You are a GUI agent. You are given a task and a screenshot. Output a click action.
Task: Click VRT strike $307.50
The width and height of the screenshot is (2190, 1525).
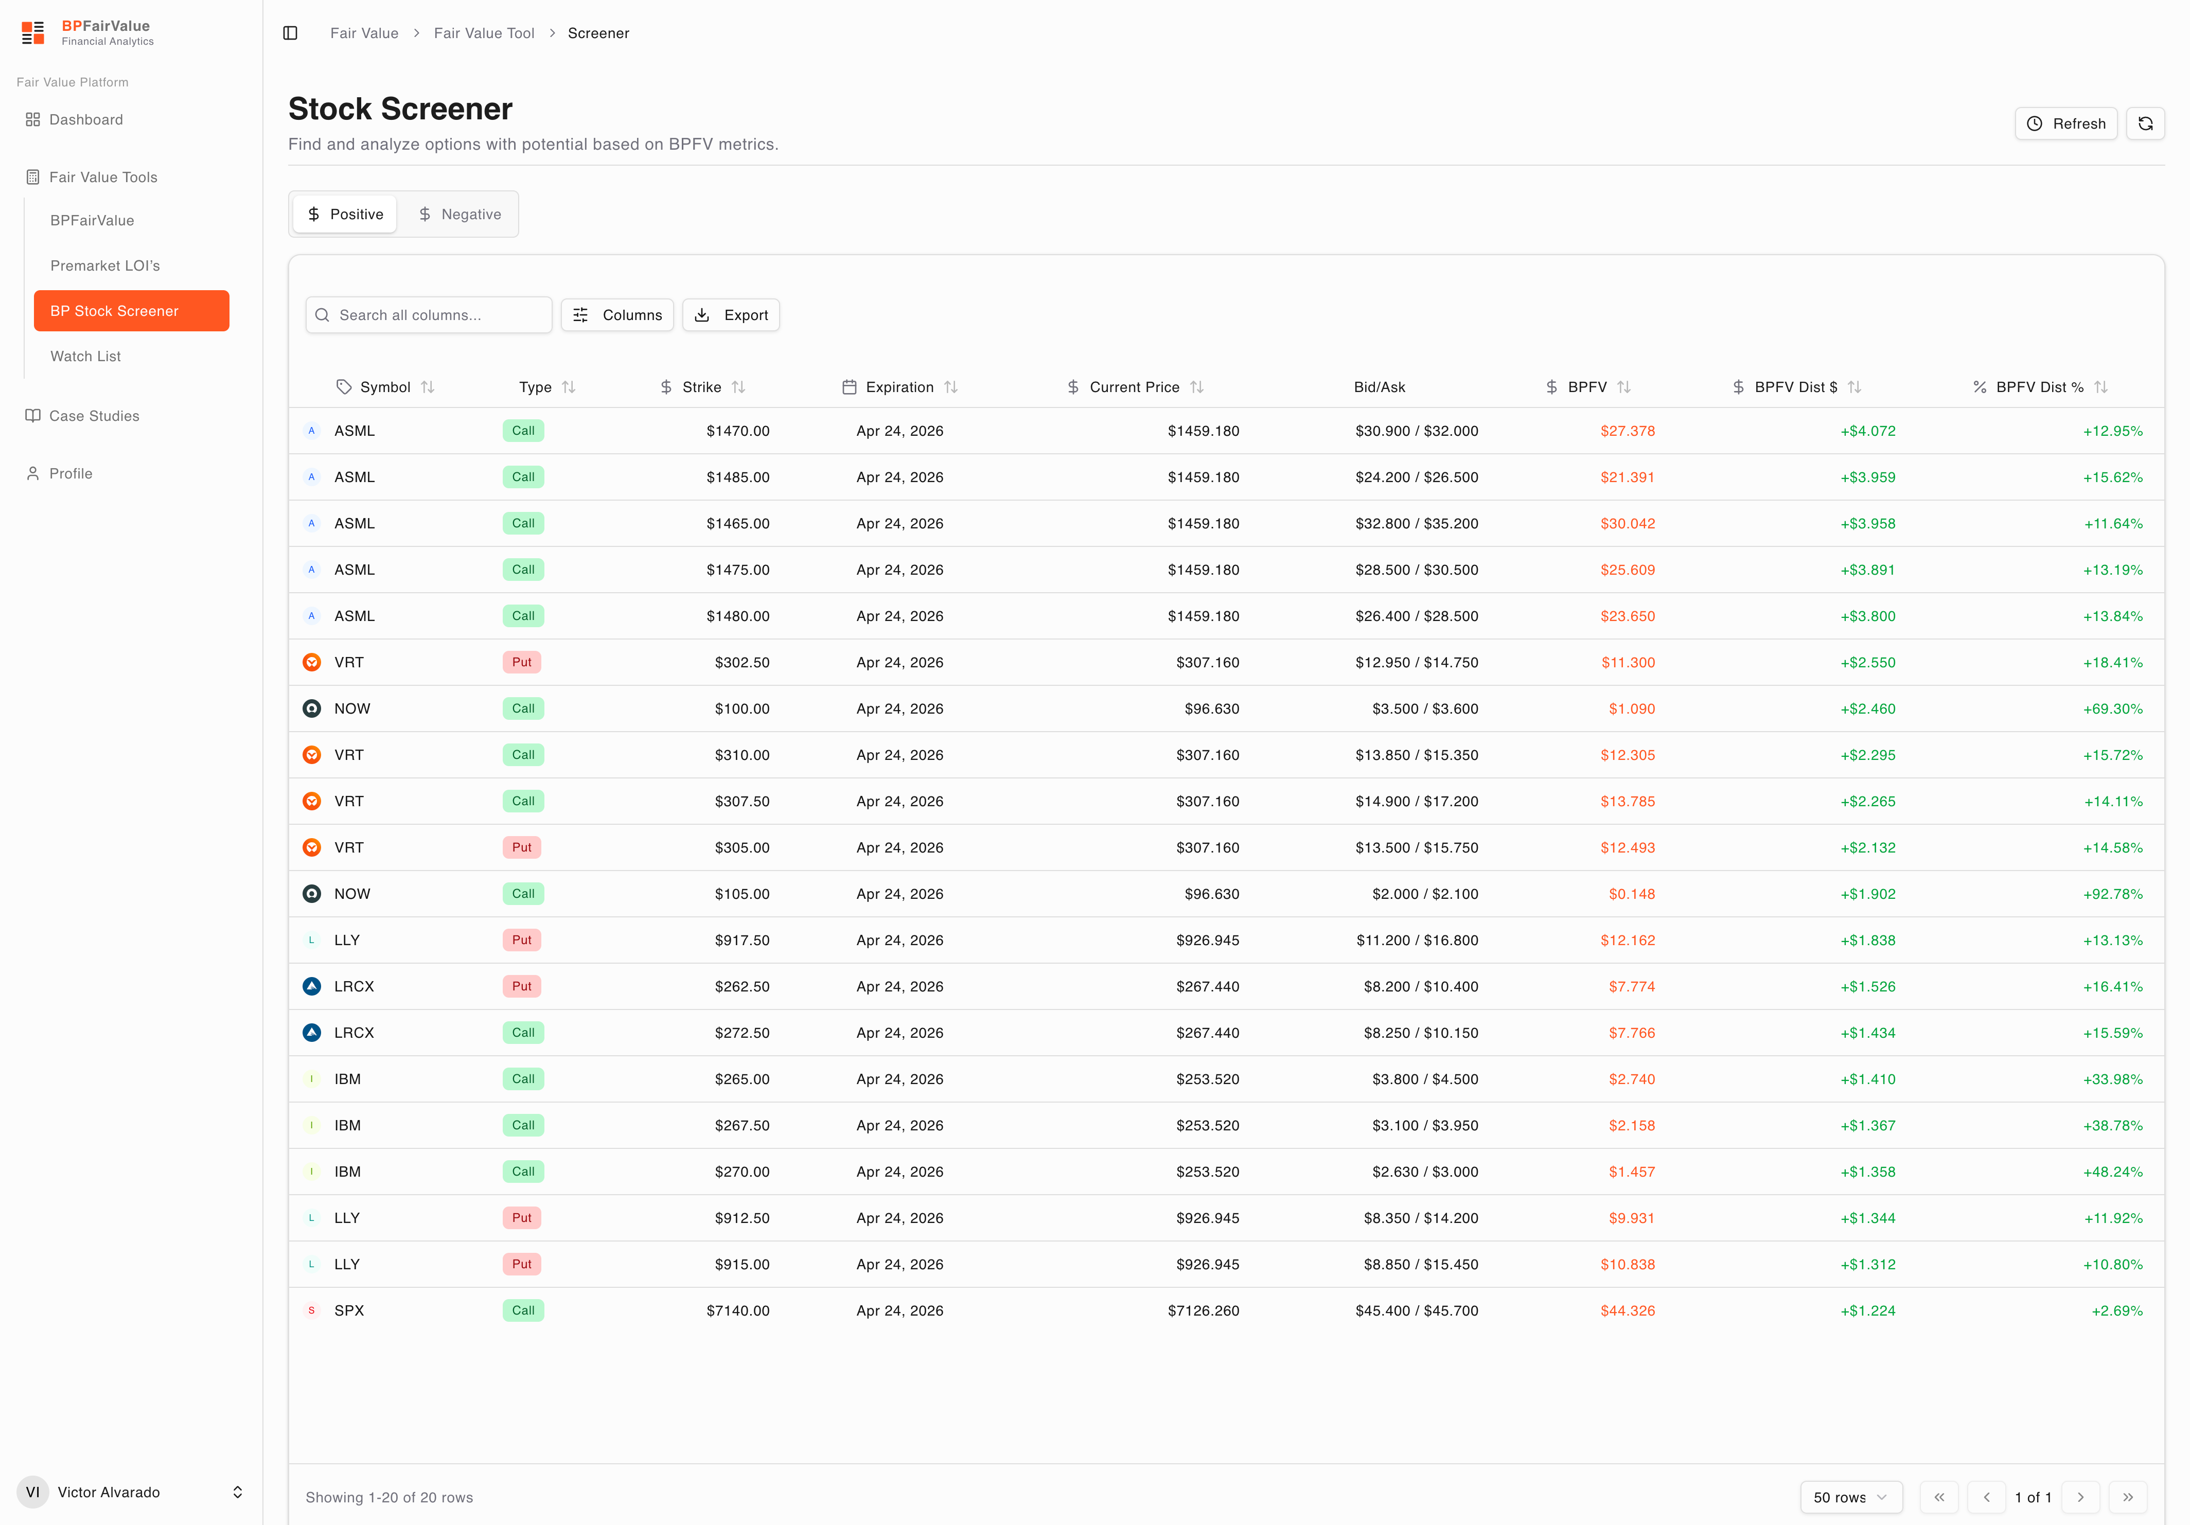(742, 801)
